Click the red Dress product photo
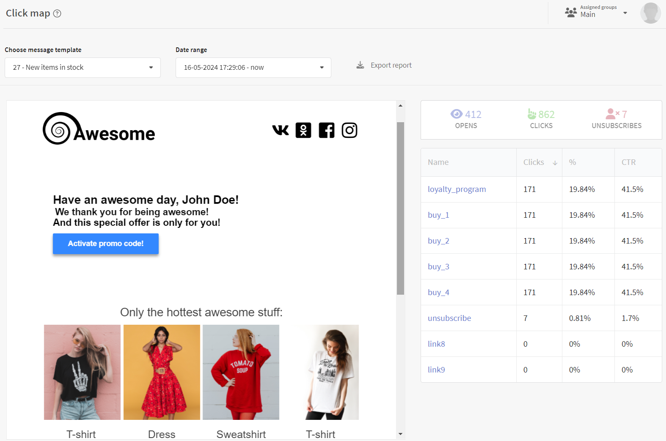The height and width of the screenshot is (441, 666). 162,372
